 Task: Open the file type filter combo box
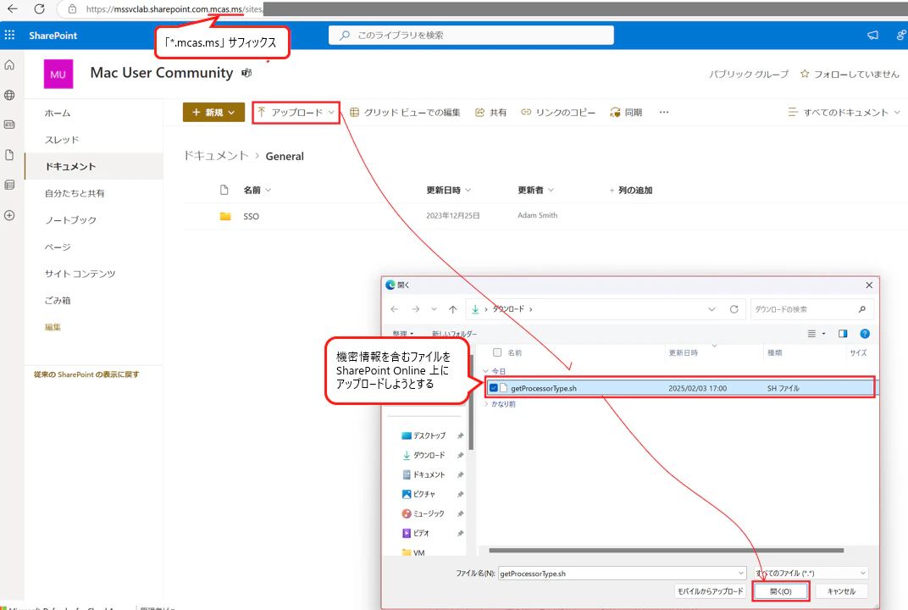811,573
